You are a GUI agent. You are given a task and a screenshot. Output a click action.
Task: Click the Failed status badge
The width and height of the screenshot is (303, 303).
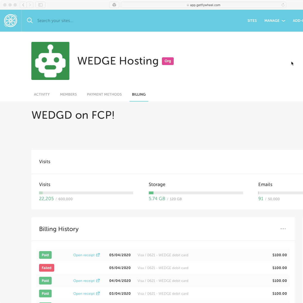[x=47, y=268]
